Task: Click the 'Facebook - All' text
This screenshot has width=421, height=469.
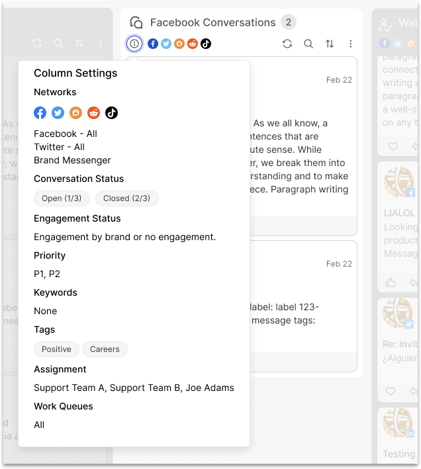Action: click(66, 134)
